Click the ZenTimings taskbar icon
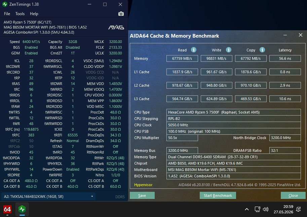The height and width of the screenshot is (217, 307). point(22,209)
